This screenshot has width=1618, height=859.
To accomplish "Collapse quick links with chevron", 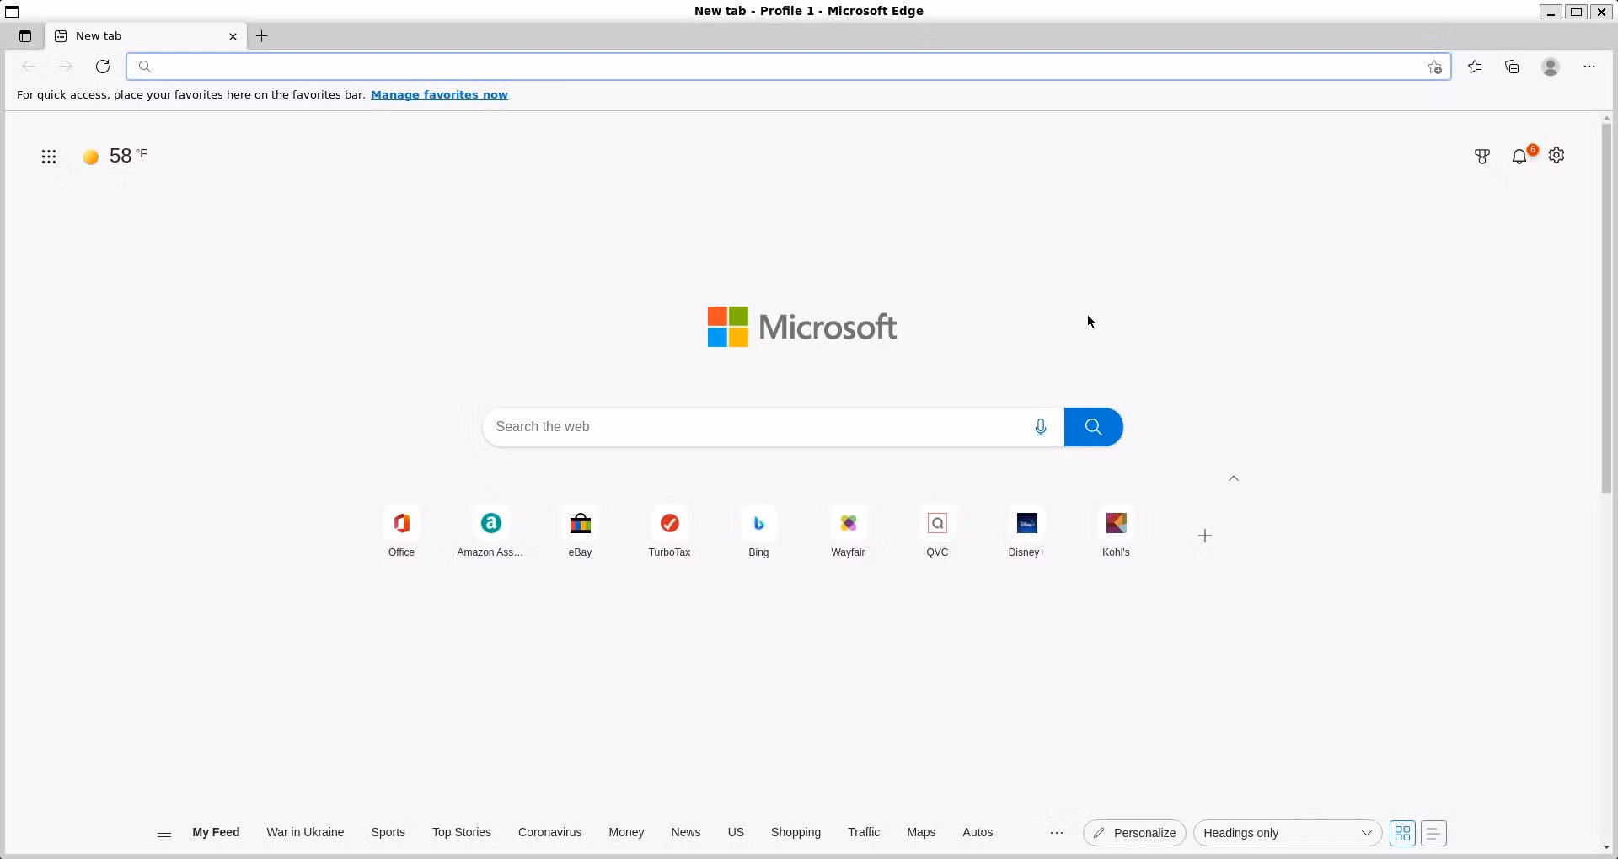I will 1234,478.
